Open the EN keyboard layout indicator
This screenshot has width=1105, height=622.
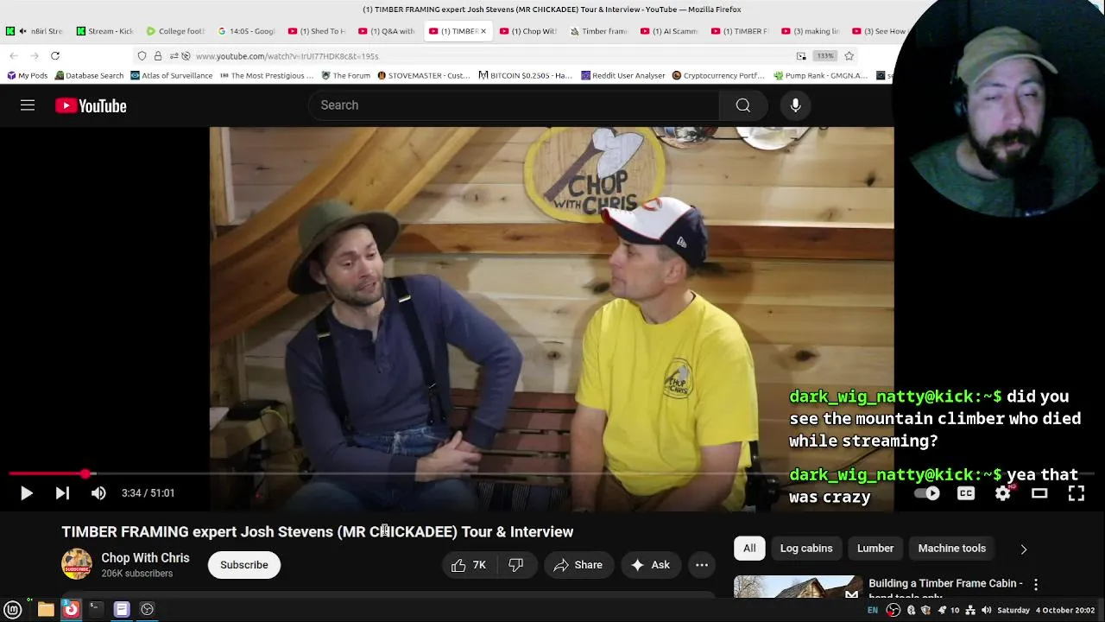tap(873, 610)
